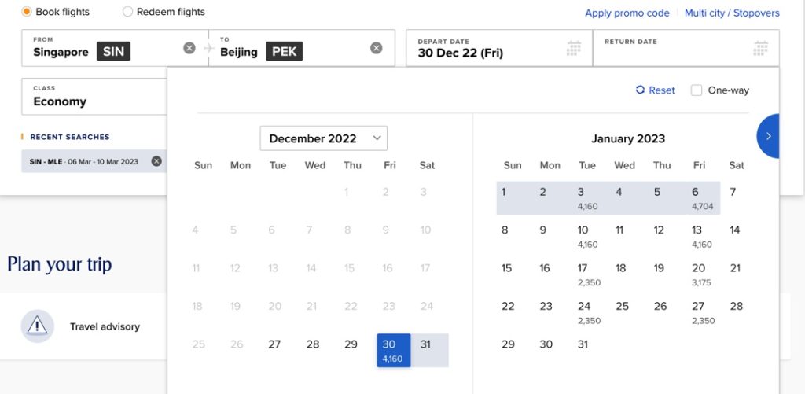The image size is (805, 394).
Task: Click the Travel advisory warning icon
Action: [x=38, y=326]
